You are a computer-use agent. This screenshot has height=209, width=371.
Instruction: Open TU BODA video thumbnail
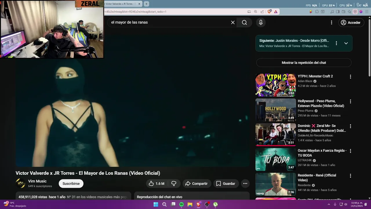[276, 159]
